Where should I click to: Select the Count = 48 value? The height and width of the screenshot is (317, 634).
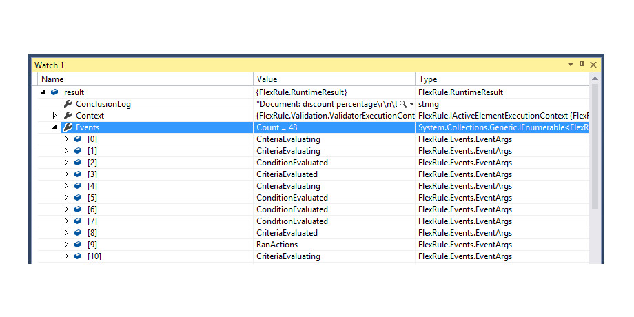click(277, 127)
